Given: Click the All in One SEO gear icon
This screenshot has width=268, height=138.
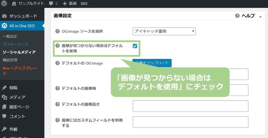Looking at the screenshot, I should pyautogui.click(x=4, y=26).
